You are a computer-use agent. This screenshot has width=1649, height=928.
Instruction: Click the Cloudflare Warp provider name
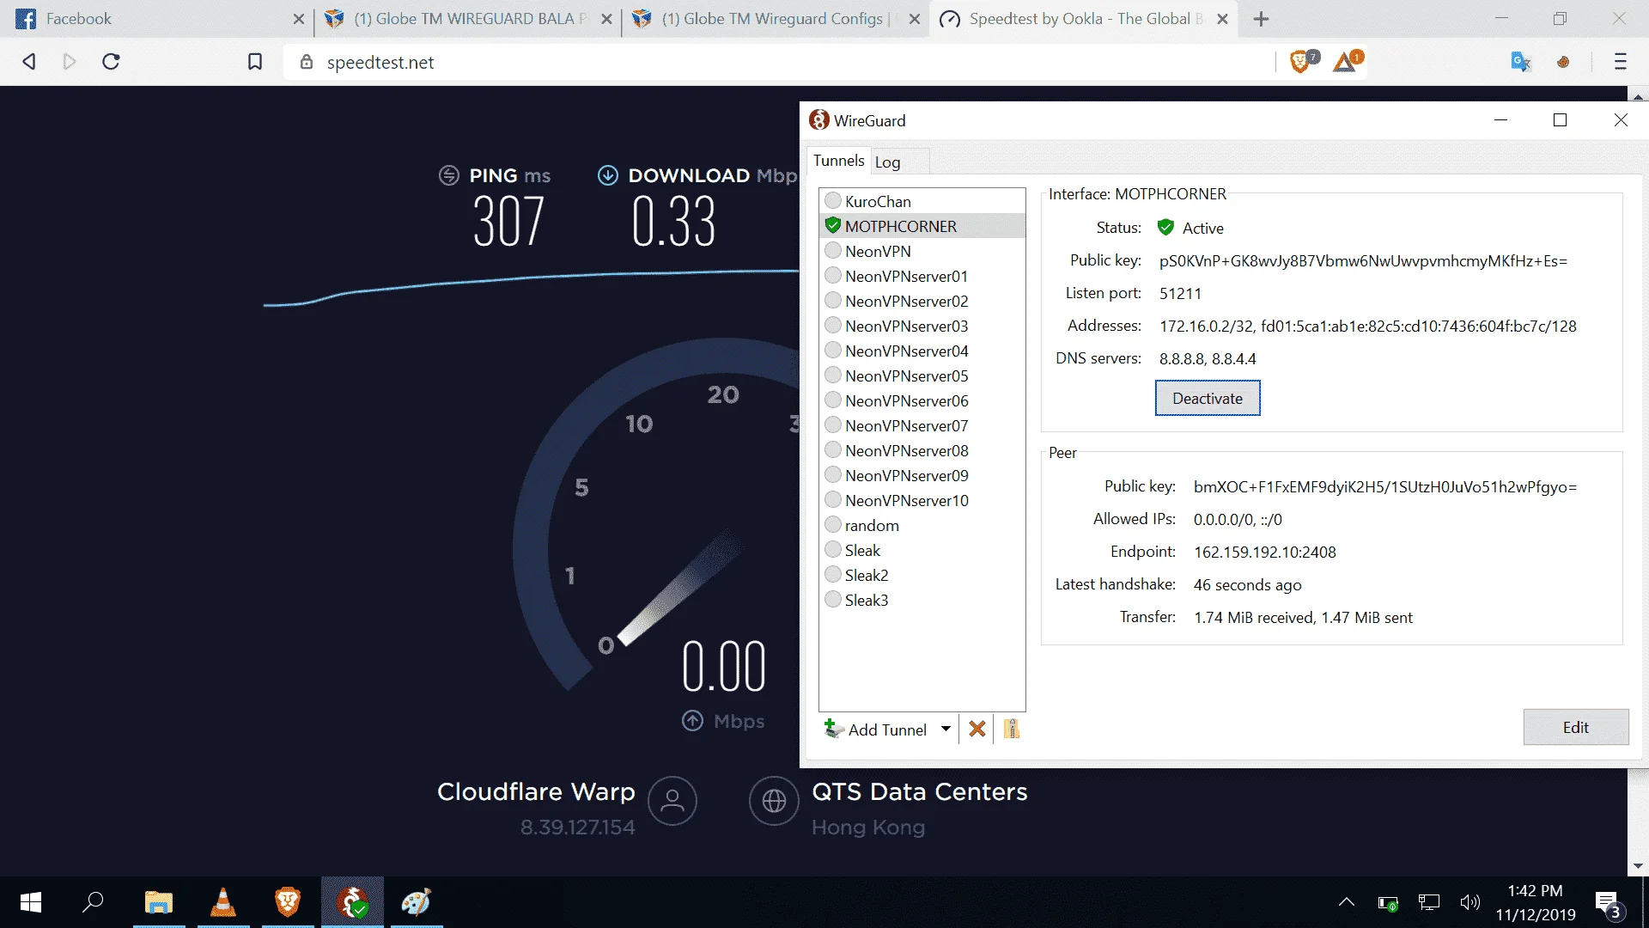tap(536, 791)
